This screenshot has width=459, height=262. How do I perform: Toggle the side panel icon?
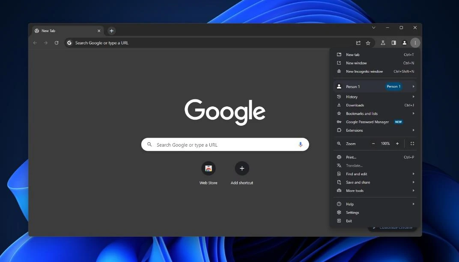(x=394, y=43)
